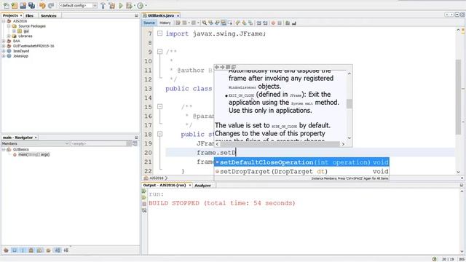
Task: Click the EXIT_ON_CLOSE link in Javadoc
Action: click(241, 95)
